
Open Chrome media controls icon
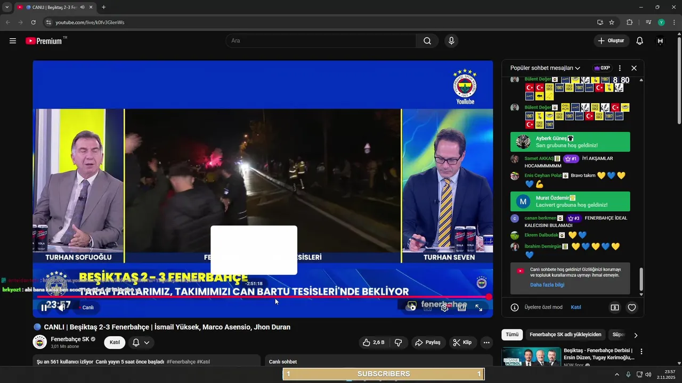[x=648, y=22]
